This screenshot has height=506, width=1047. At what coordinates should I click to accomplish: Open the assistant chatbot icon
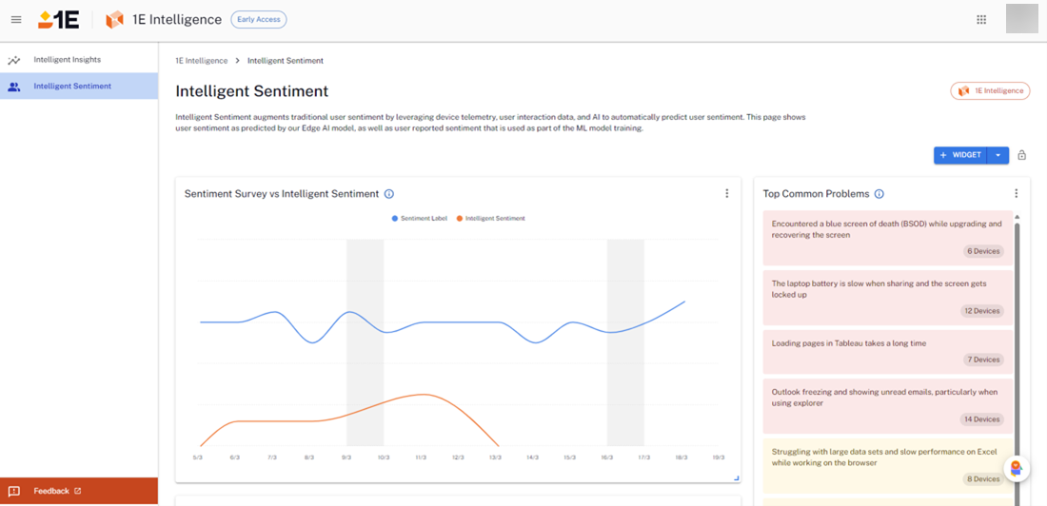[1017, 468]
